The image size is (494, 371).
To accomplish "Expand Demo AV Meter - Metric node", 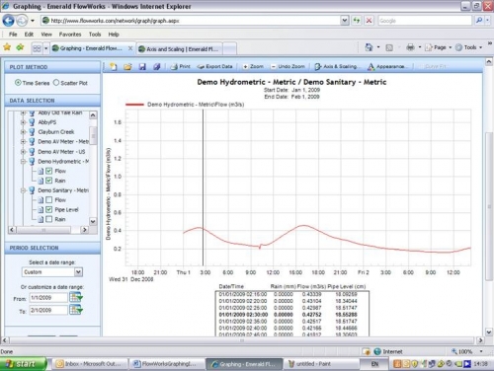I will pos(23,142).
